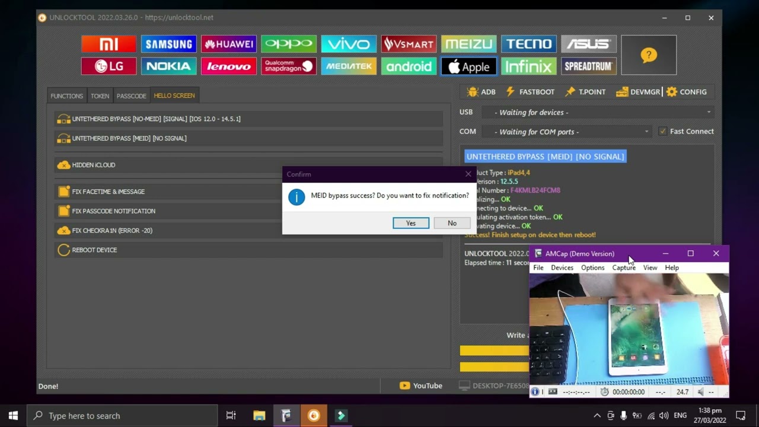Viewport: 759px width, 427px height.
Task: Select the Infinix brand logo
Action: point(528,66)
